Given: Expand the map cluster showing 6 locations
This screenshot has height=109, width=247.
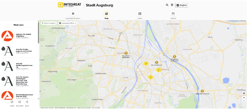Looking at the screenshot, I should 146,63.
